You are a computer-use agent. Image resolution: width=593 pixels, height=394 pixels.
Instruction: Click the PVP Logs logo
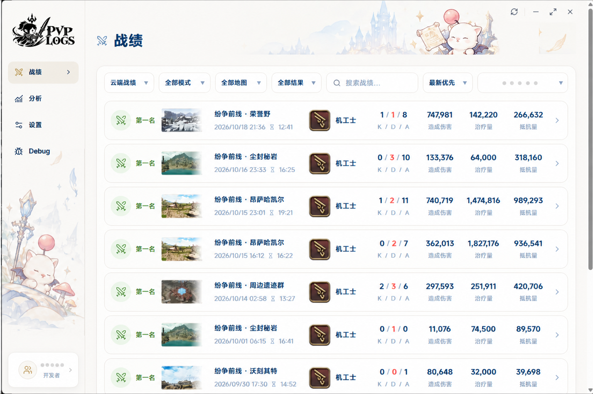[43, 31]
